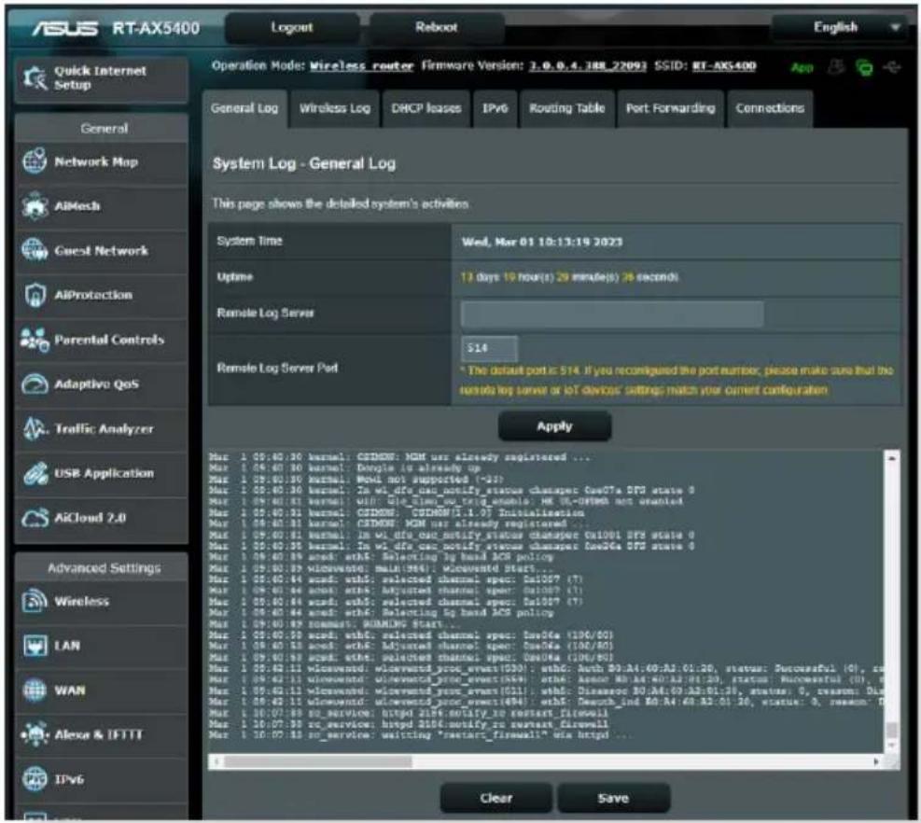Click Parental Controls people icon
Image resolution: width=921 pixels, height=823 pixels.
tap(35, 340)
